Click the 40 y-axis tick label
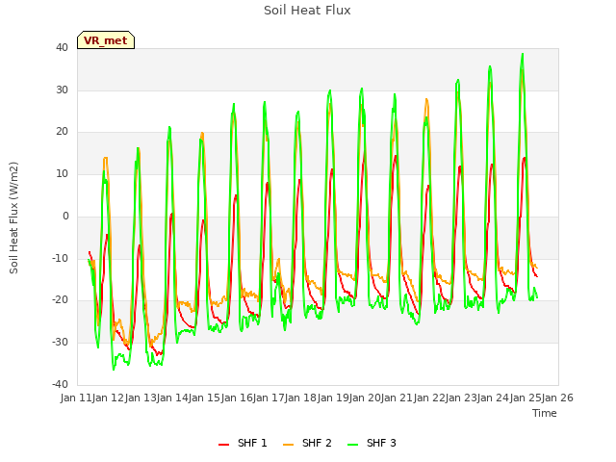Image resolution: width=616 pixels, height=462 pixels. coord(62,48)
